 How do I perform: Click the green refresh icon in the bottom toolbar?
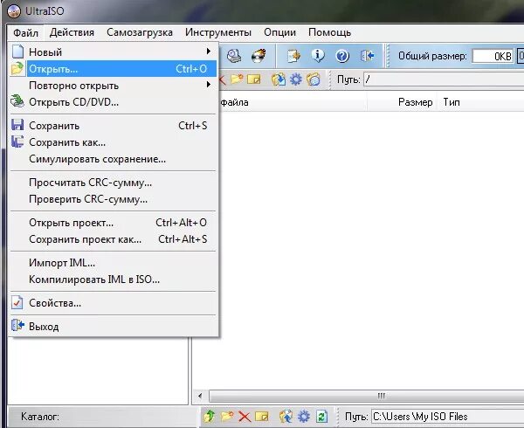[321, 417]
